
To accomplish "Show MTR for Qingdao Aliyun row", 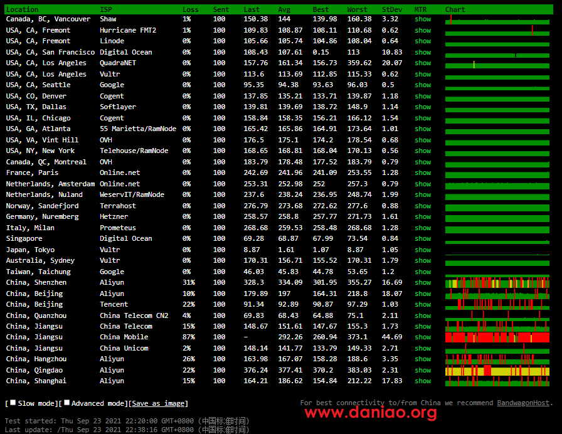I will 423,370.
